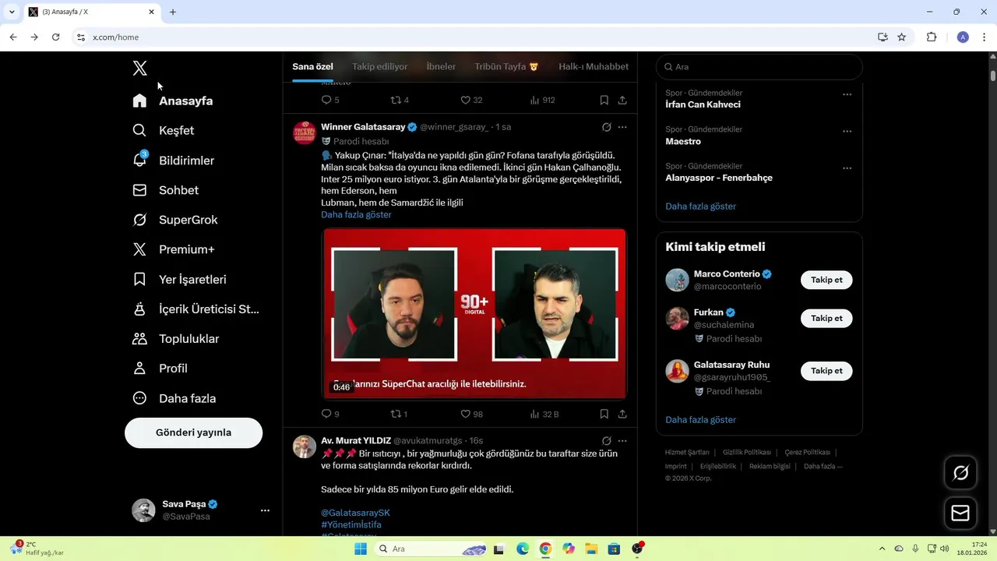Open Profil person icon

[x=139, y=369]
